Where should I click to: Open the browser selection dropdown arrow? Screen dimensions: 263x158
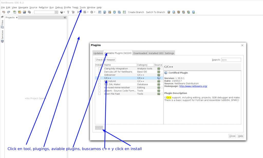(64, 12)
